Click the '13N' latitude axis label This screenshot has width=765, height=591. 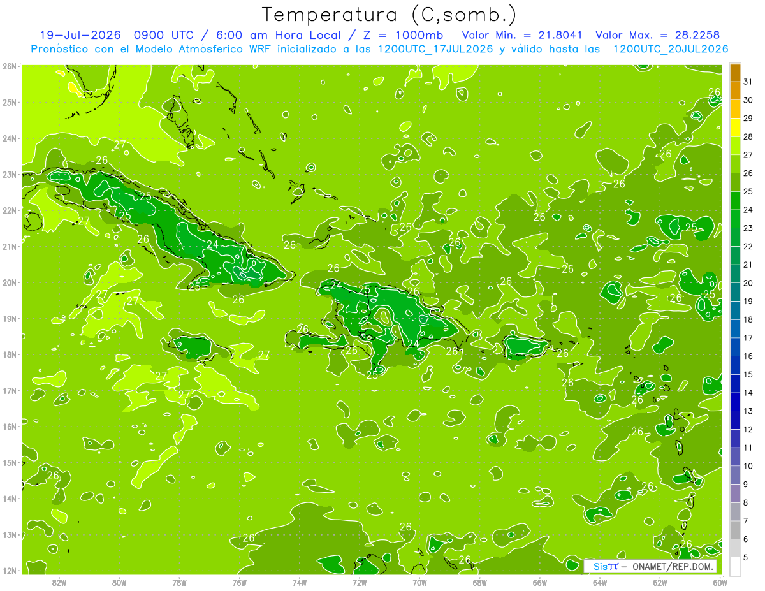(x=10, y=535)
